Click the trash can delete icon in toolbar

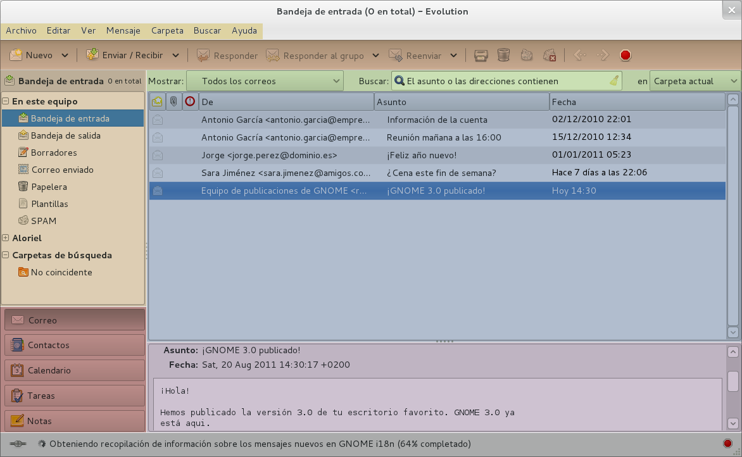tap(503, 56)
